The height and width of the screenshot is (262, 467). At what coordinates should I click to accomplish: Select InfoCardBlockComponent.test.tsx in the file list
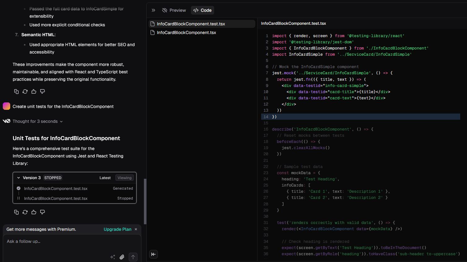(191, 24)
